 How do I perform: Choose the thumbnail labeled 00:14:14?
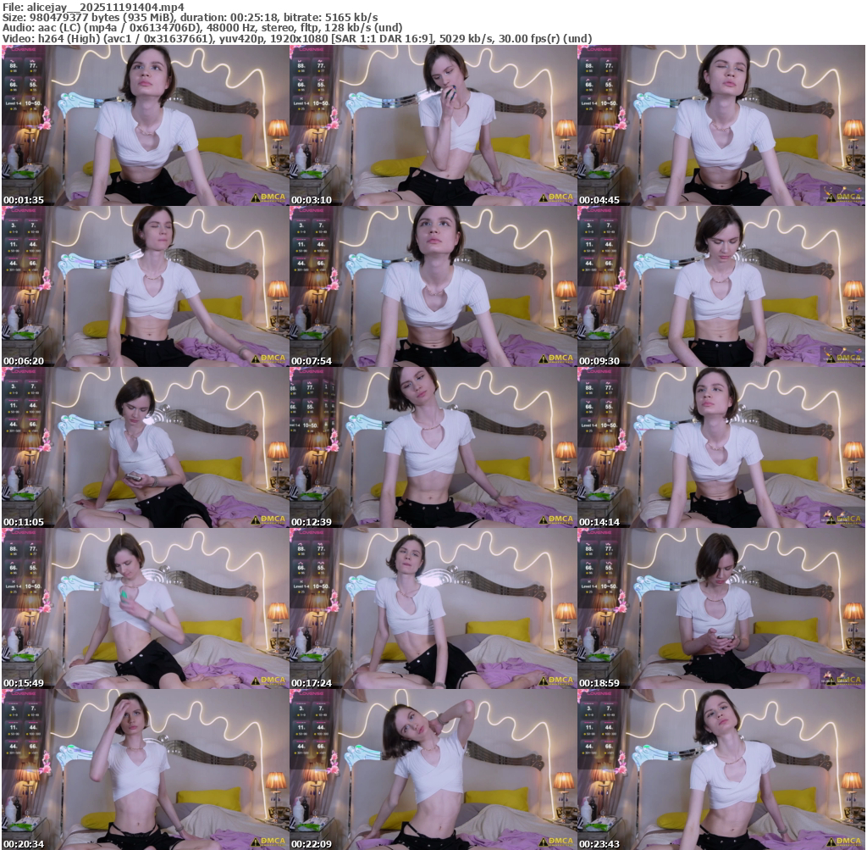721,447
